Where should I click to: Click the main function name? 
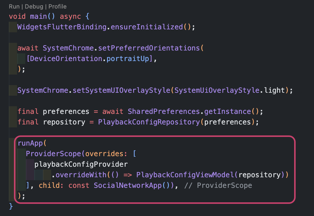[x=39, y=16]
